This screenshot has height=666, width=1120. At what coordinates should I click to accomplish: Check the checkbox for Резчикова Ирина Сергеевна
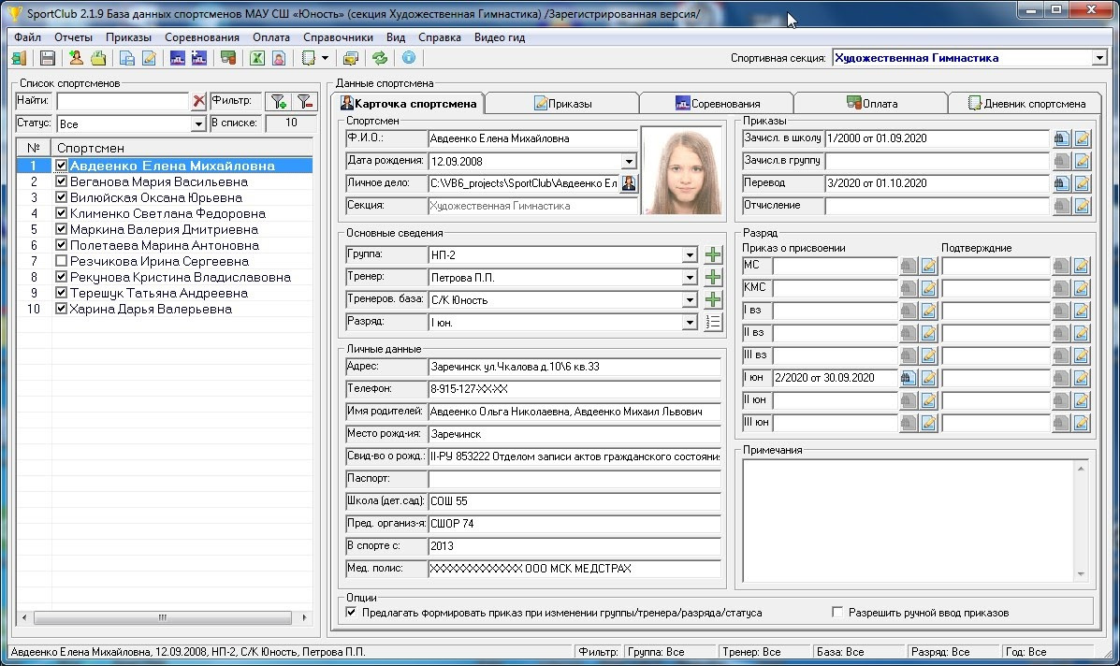click(62, 261)
